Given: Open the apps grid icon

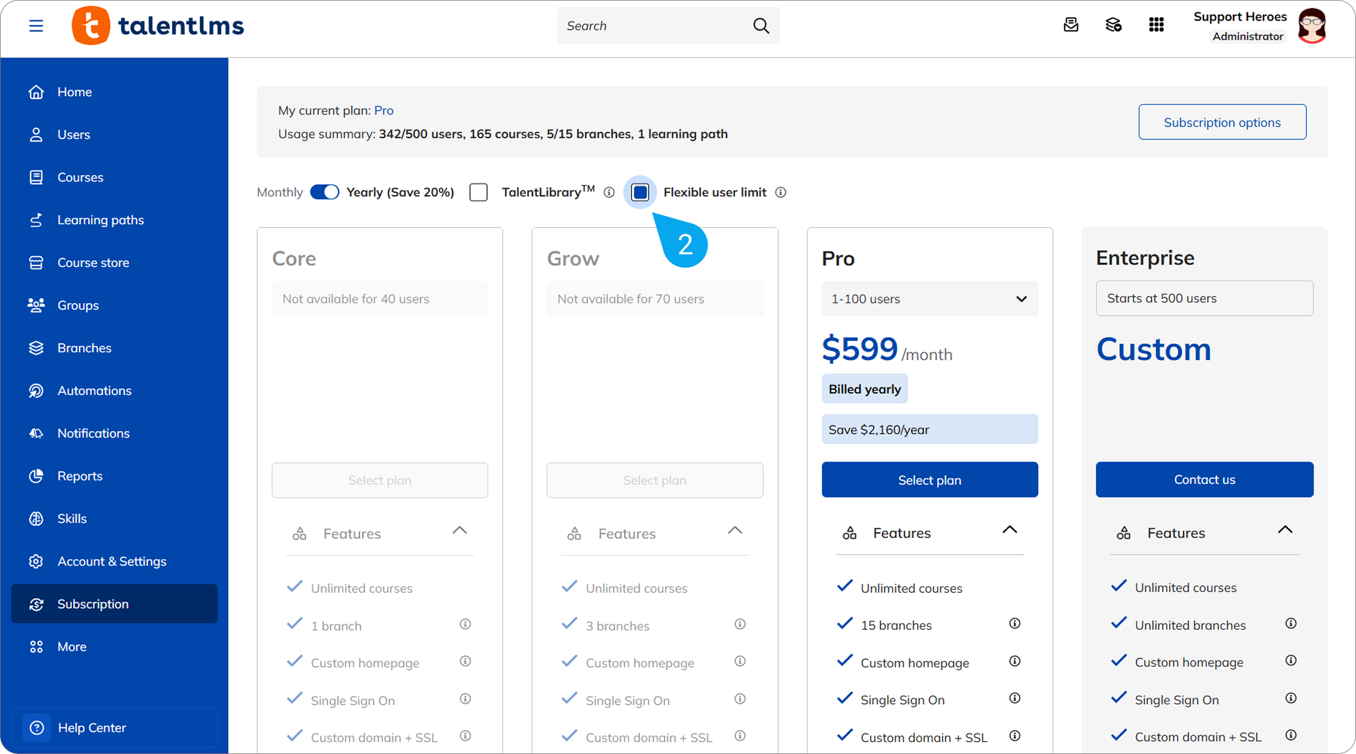Looking at the screenshot, I should point(1156,25).
